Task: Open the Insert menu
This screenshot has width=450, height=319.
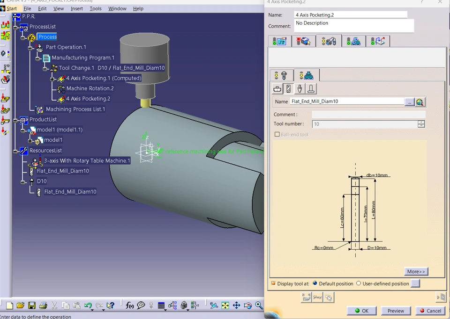Action: pyautogui.click(x=76, y=8)
